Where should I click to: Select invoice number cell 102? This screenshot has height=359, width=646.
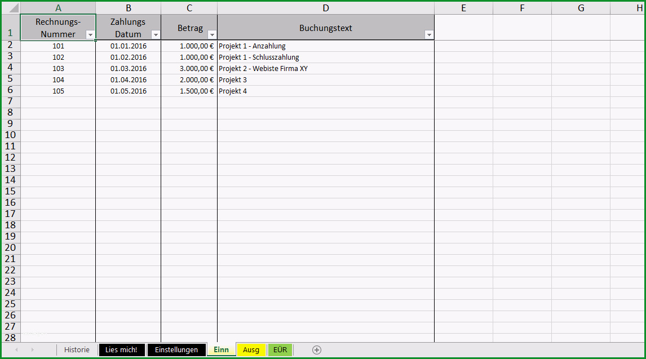click(x=58, y=57)
